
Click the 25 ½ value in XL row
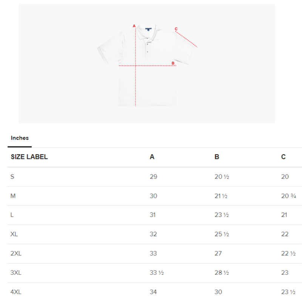coord(222,234)
